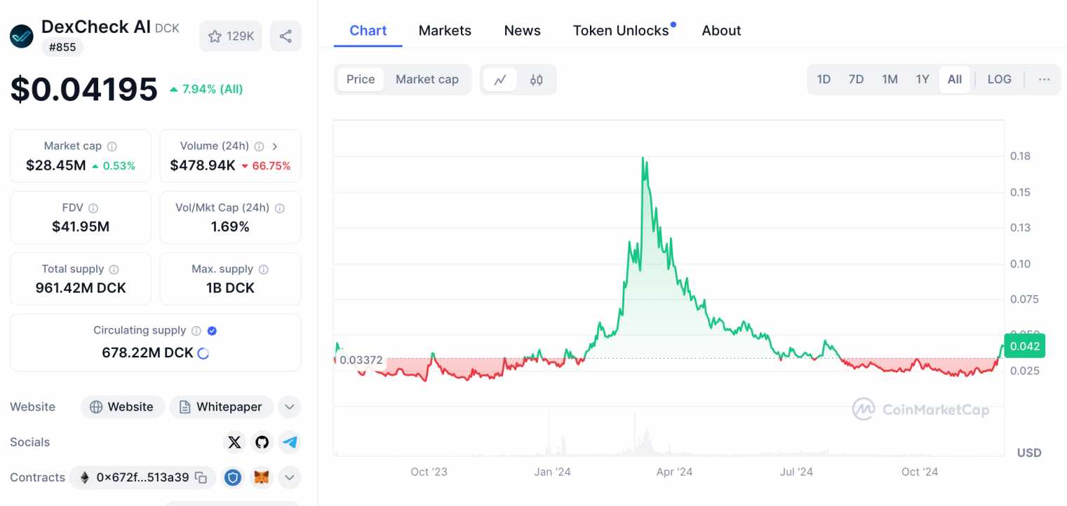This screenshot has height=506, width=1067.
Task: Click the Oct '23 axis label
Action: point(429,472)
